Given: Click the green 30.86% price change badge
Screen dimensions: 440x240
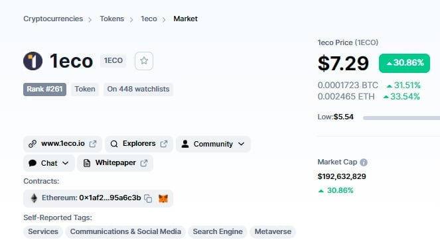Looking at the screenshot, I should (x=404, y=63).
